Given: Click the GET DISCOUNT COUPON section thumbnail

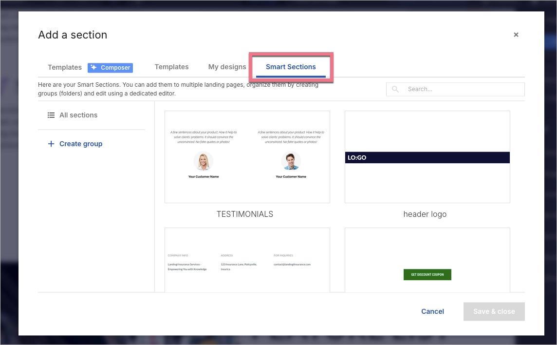Looking at the screenshot, I should [427, 260].
